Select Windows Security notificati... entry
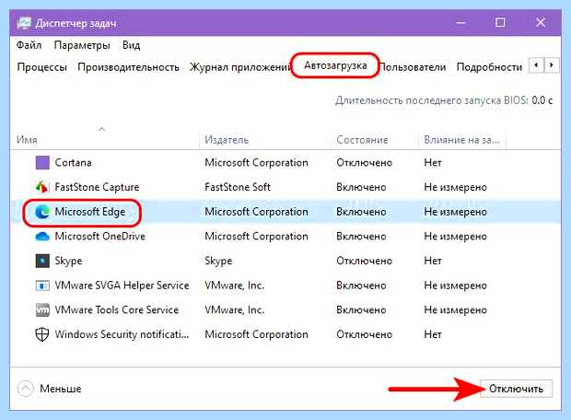This screenshot has height=420, width=571. click(122, 334)
